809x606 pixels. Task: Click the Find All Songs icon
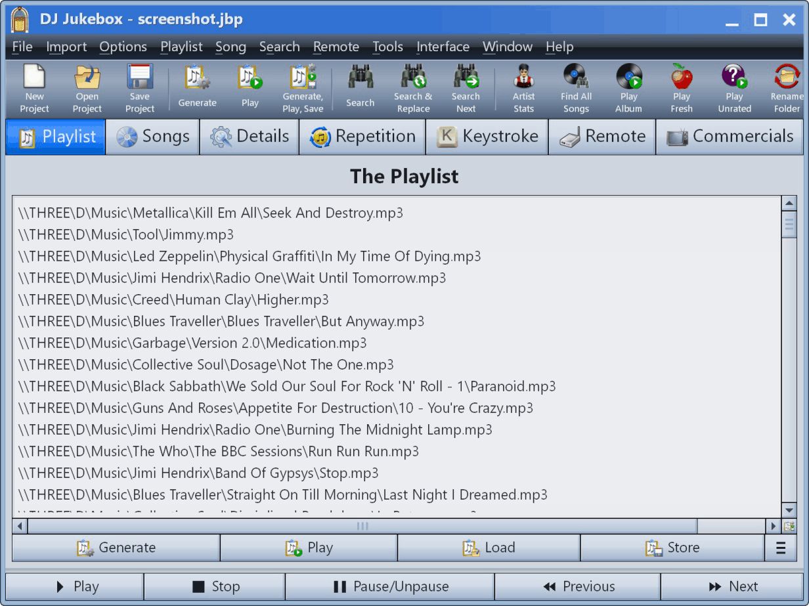pyautogui.click(x=576, y=89)
